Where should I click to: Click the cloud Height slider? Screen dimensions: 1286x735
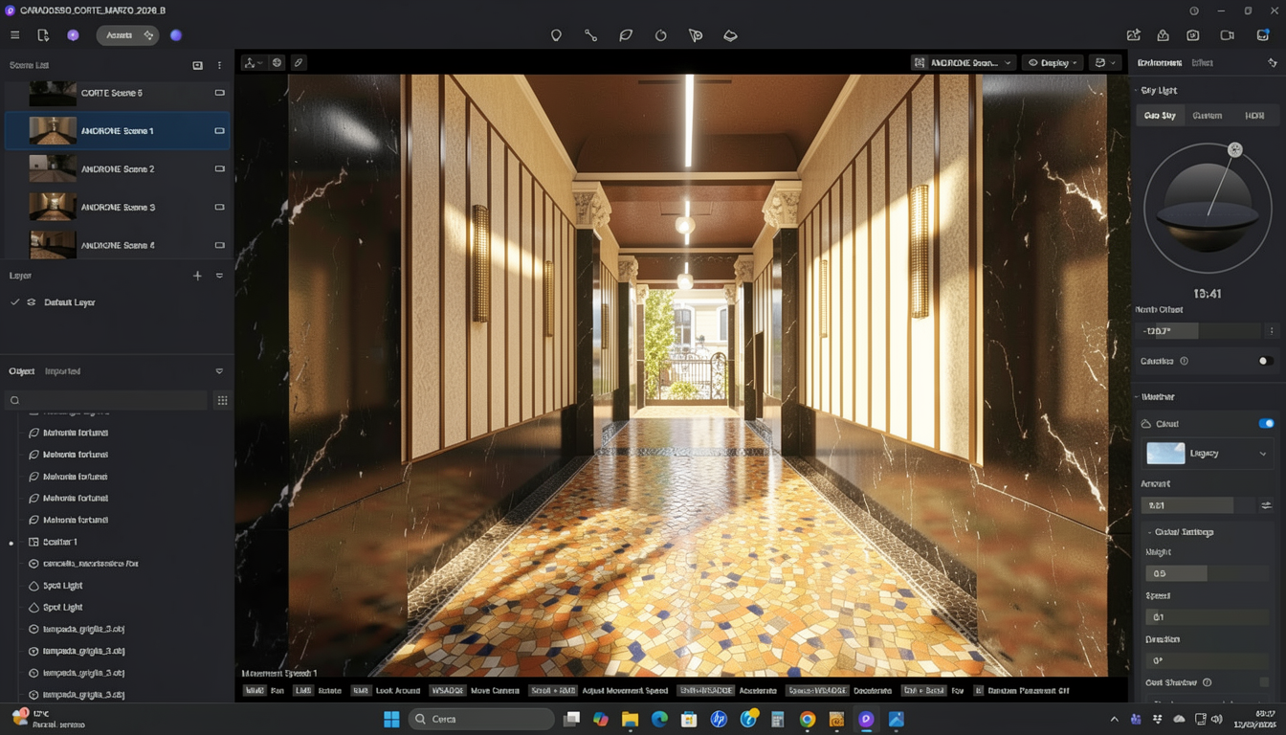[1207, 573]
